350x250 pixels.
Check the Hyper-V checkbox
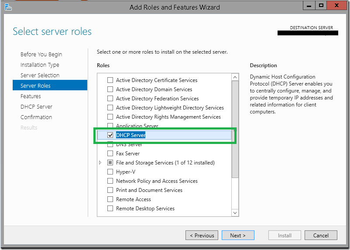(x=110, y=171)
